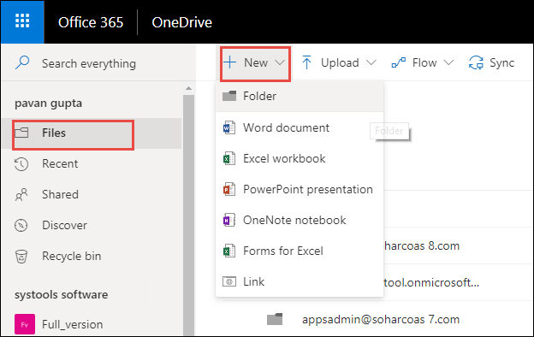This screenshot has height=337, width=534.
Task: Click the Sync icon button
Action: click(476, 62)
